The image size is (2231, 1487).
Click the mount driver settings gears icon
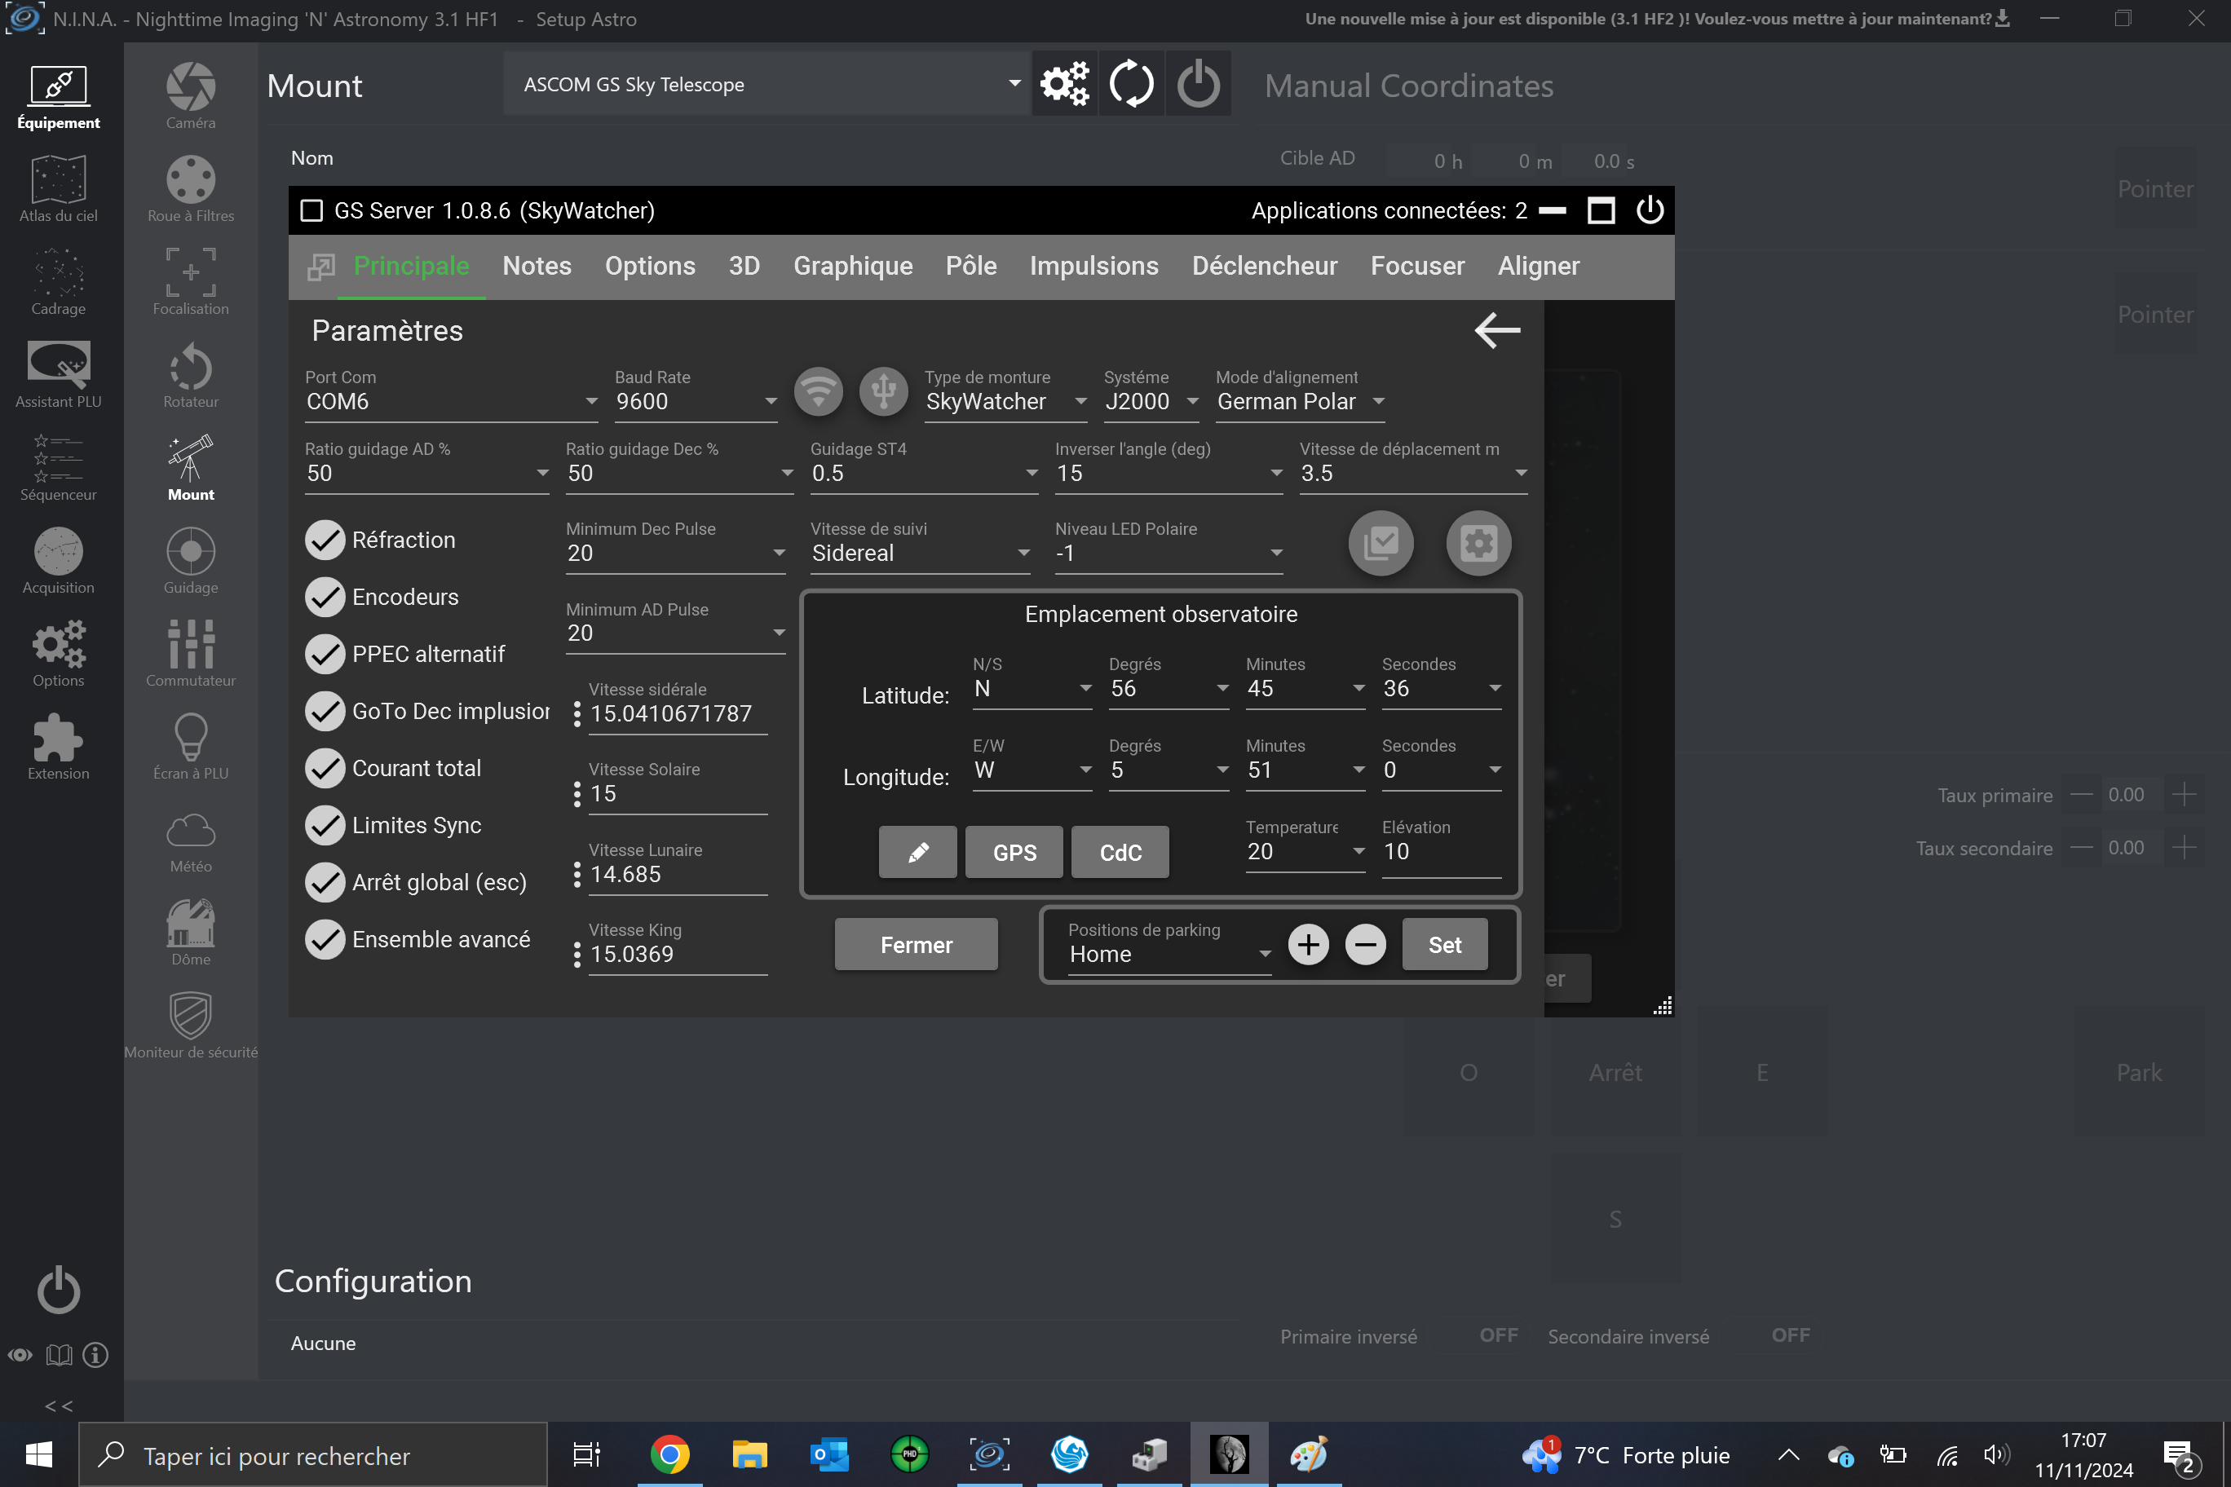pyautogui.click(x=1063, y=85)
